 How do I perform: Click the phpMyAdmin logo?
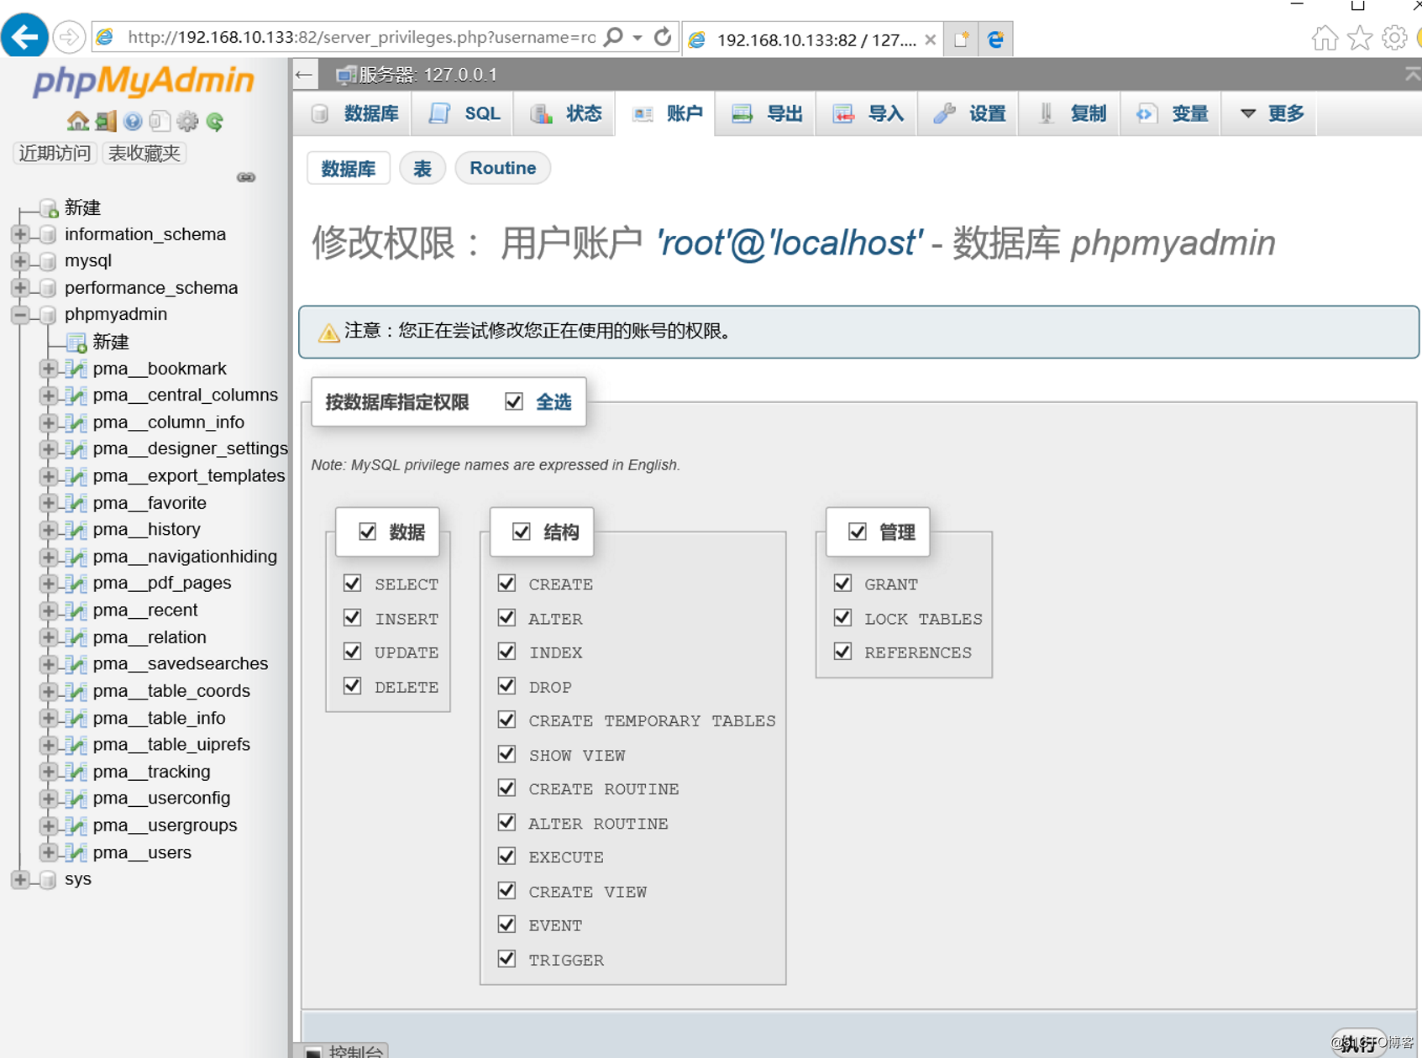[x=144, y=81]
